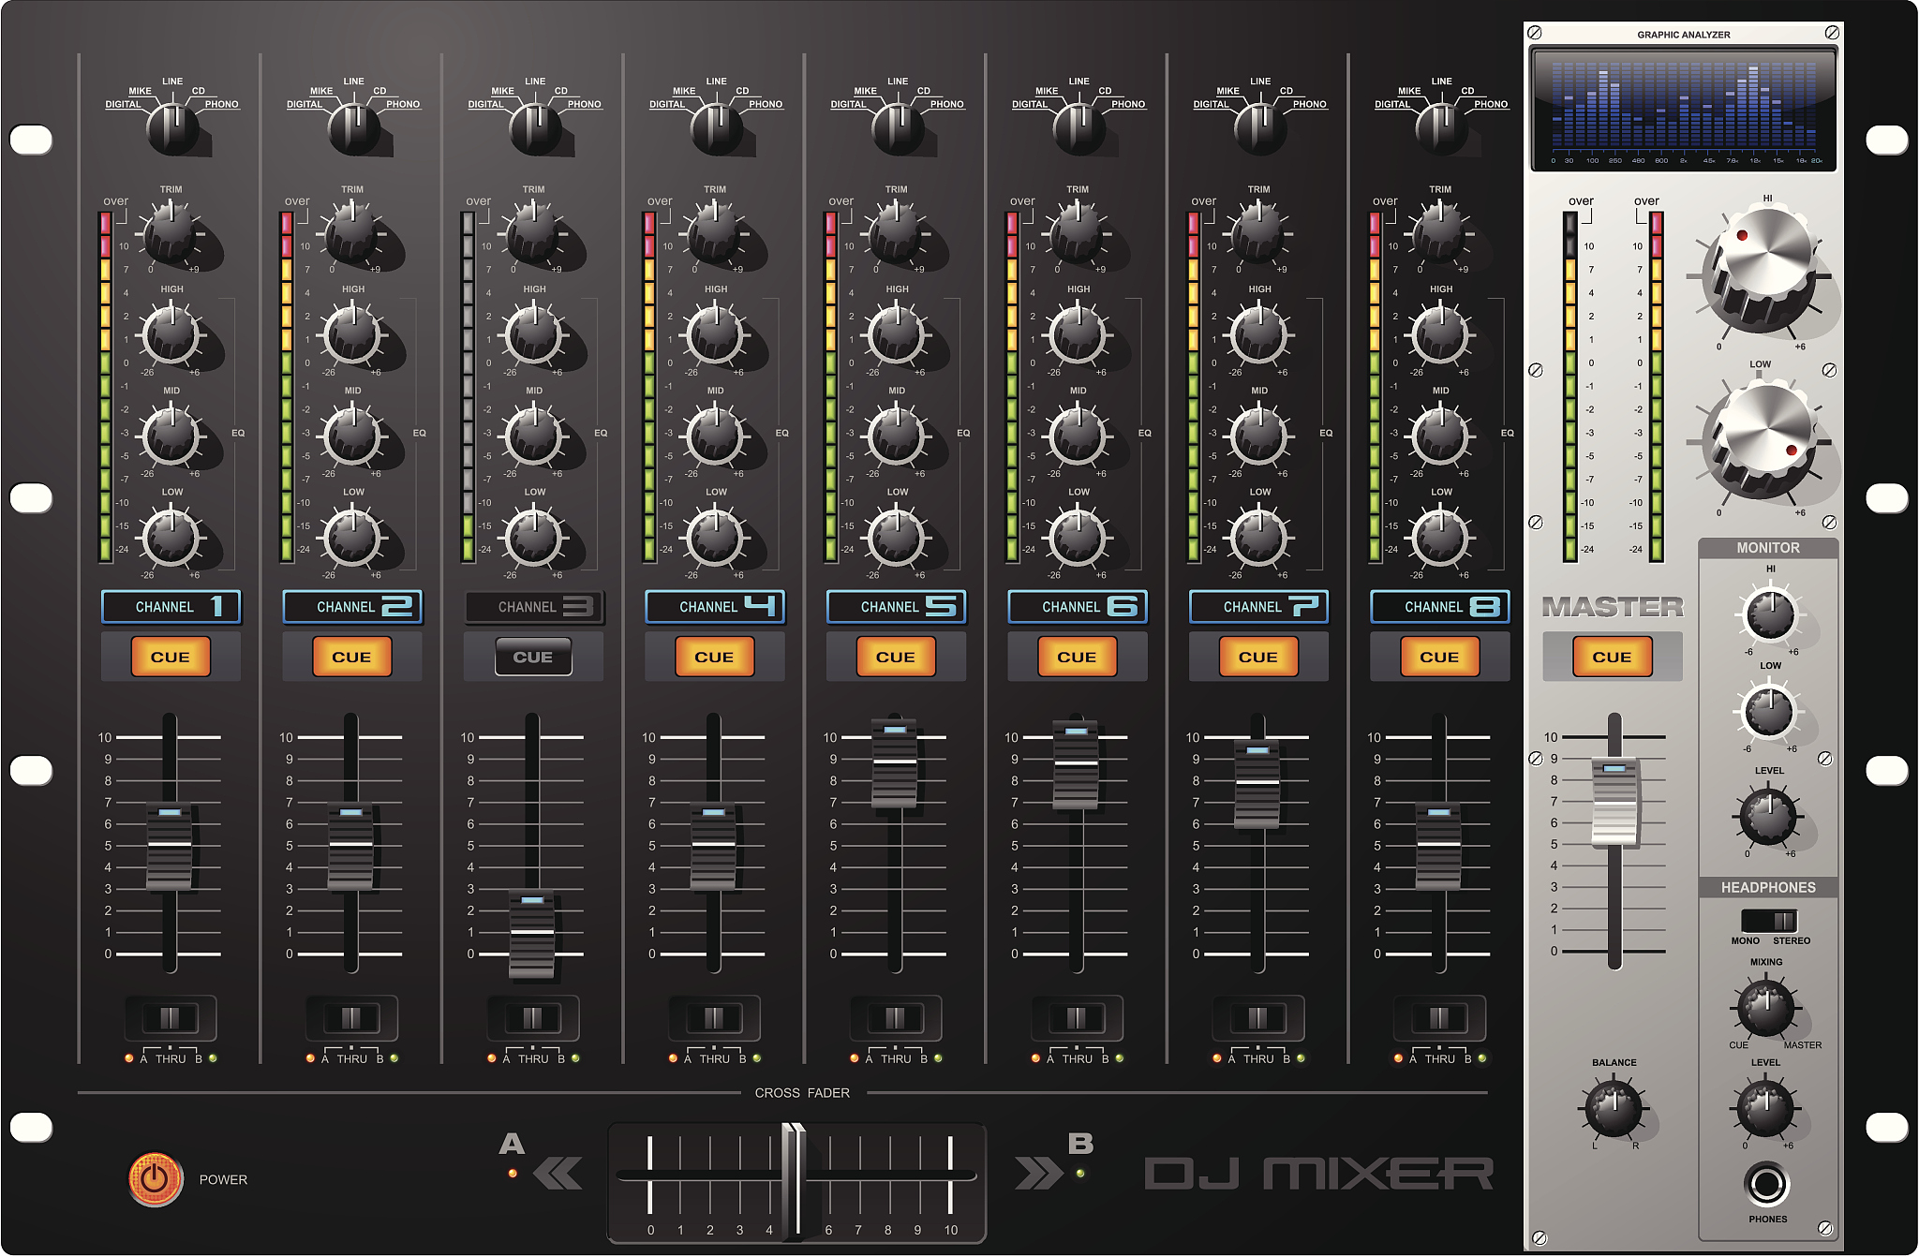Click Channel 4 TRIM knob

[x=715, y=232]
